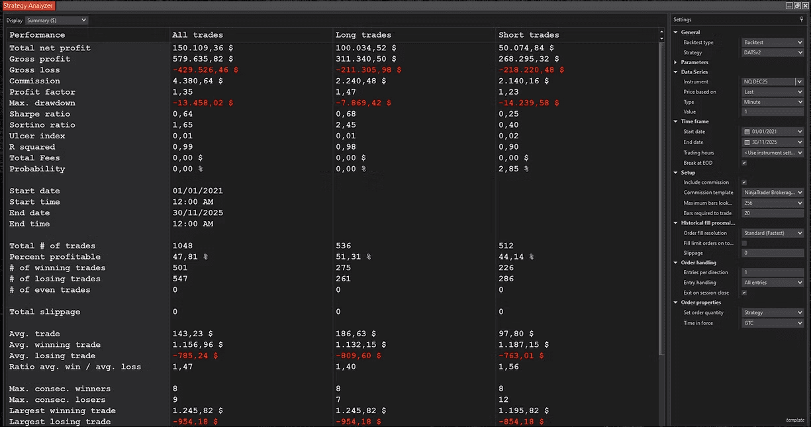Image resolution: width=811 pixels, height=427 pixels.
Task: Open the Display Summary ($) dropdown
Action: click(56, 20)
